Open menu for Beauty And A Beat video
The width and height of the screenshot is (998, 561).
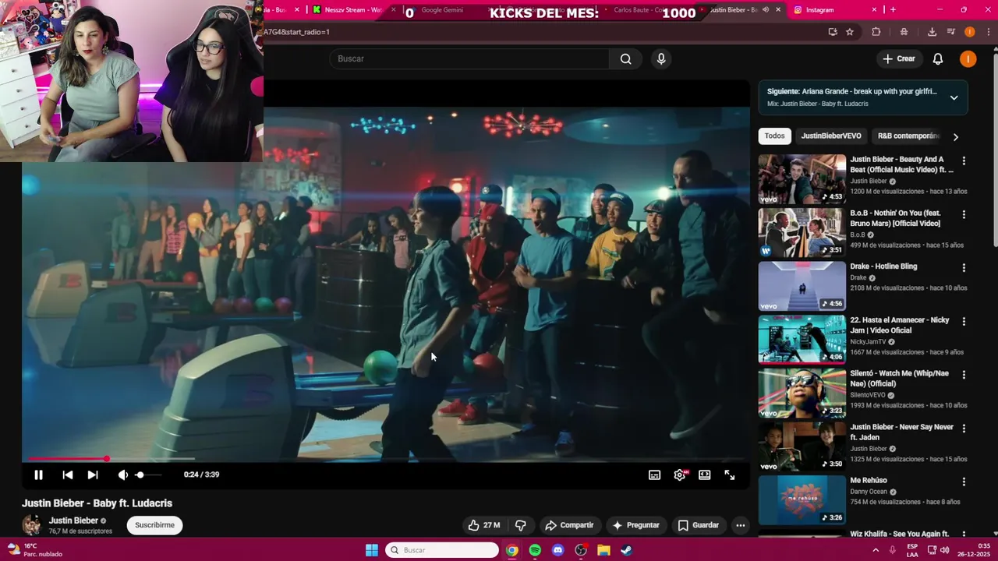[x=964, y=161]
